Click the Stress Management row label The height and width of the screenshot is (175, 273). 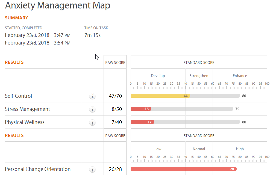click(27, 109)
